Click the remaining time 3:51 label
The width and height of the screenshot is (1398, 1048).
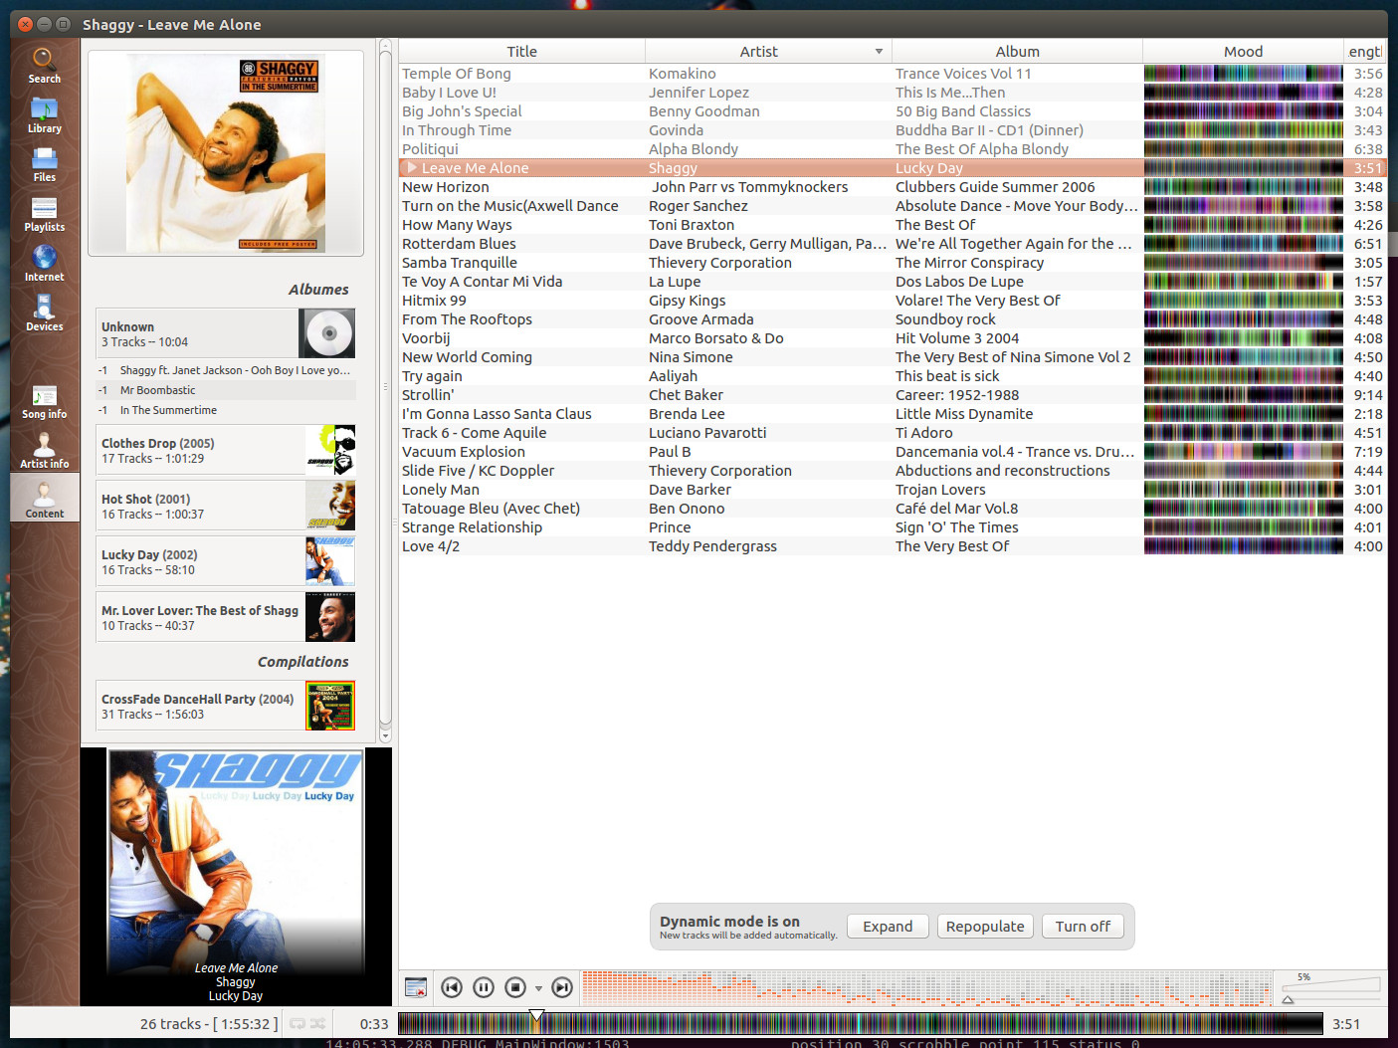coord(1346,1024)
